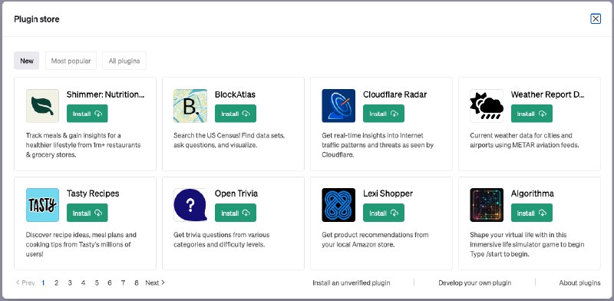Install the Open Trivia plugin
The image size is (614, 301).
click(x=236, y=213)
